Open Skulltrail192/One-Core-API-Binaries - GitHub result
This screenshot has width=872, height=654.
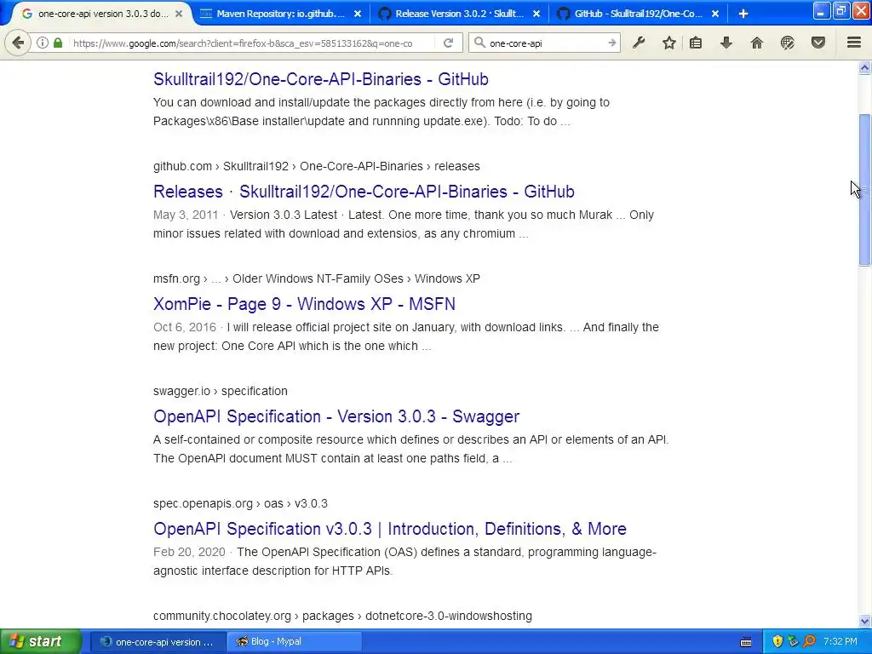321,79
